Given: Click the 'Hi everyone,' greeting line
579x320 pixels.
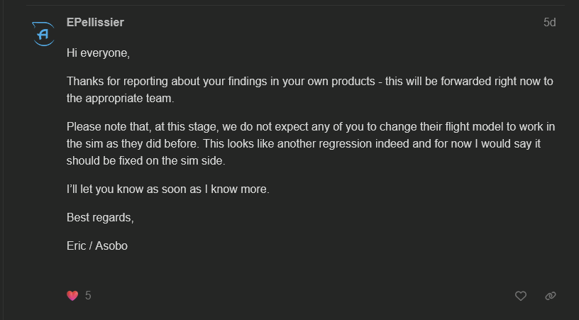Looking at the screenshot, I should 98,53.
